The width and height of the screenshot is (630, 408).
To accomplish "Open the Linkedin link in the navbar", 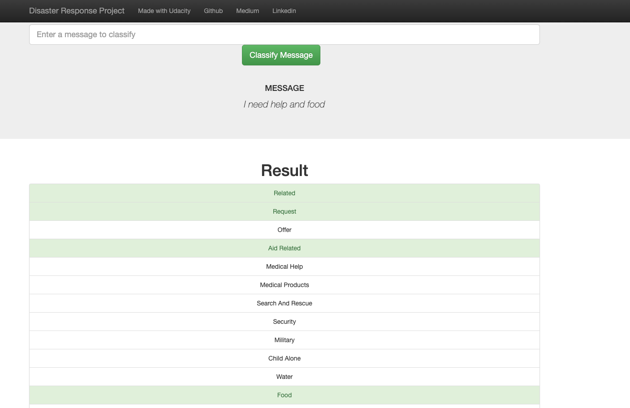I will click(284, 11).
